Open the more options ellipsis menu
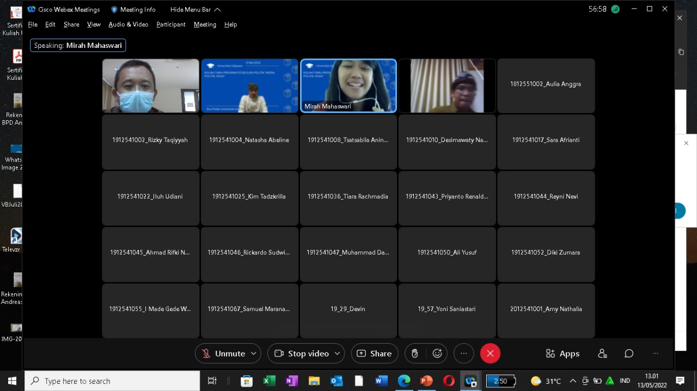This screenshot has width=697, height=391. (x=463, y=353)
